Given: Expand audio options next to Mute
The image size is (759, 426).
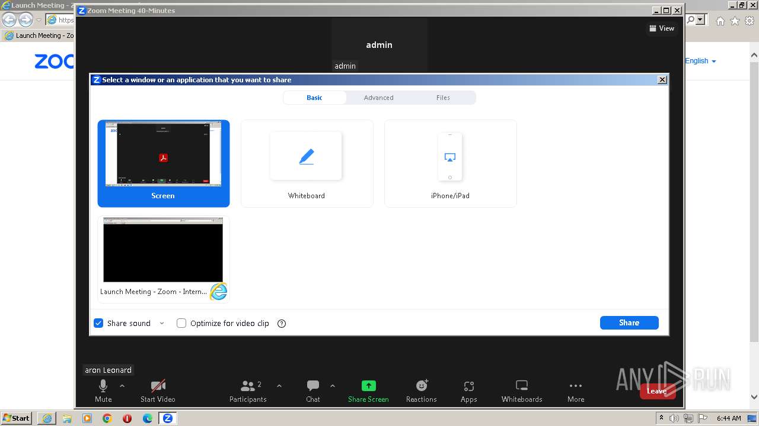Looking at the screenshot, I should coord(122,386).
